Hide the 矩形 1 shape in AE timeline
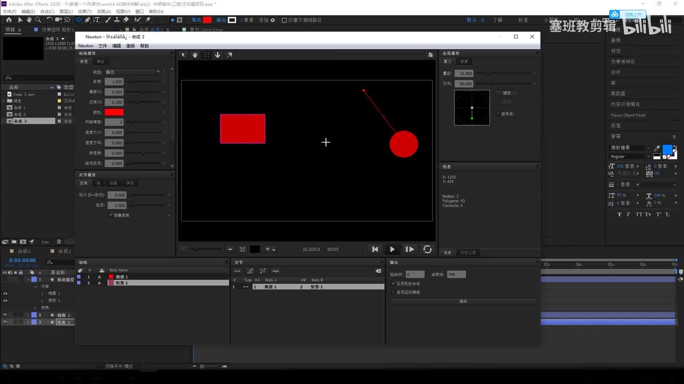 [5, 300]
